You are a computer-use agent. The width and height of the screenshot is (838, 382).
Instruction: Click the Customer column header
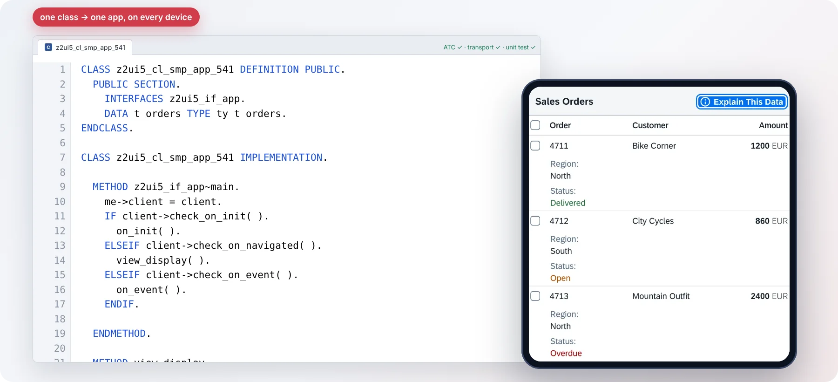(650, 125)
